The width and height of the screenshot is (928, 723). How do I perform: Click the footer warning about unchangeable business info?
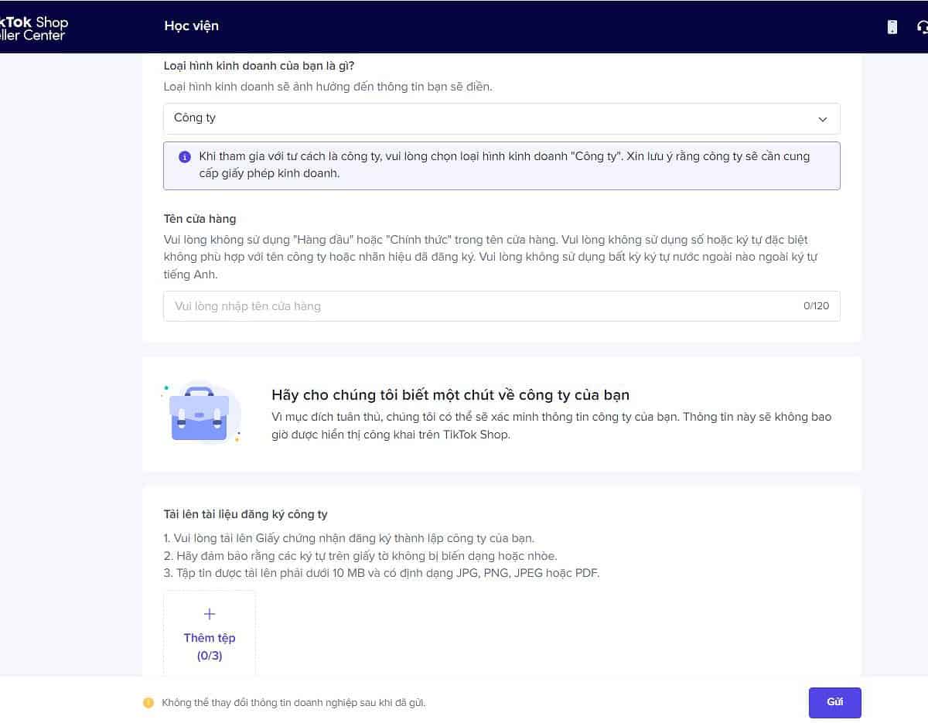coord(293,703)
